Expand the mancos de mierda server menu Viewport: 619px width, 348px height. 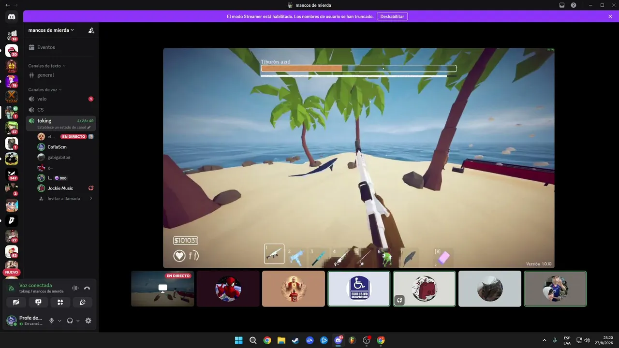pos(51,30)
